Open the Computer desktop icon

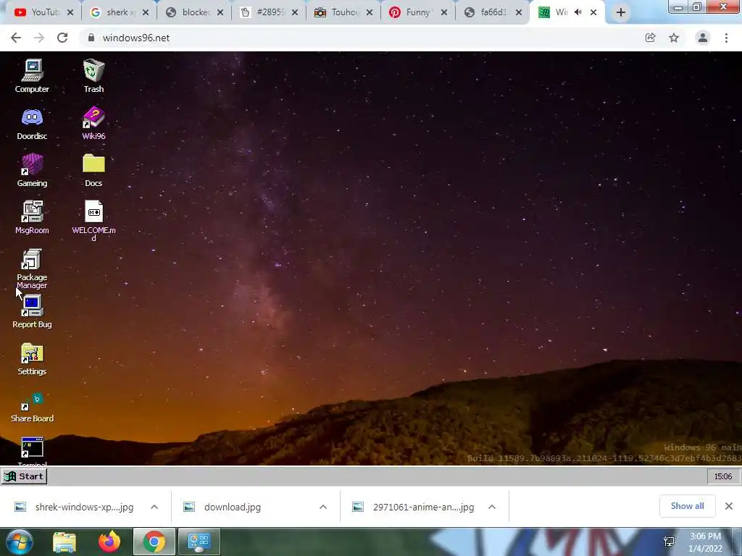tap(32, 75)
